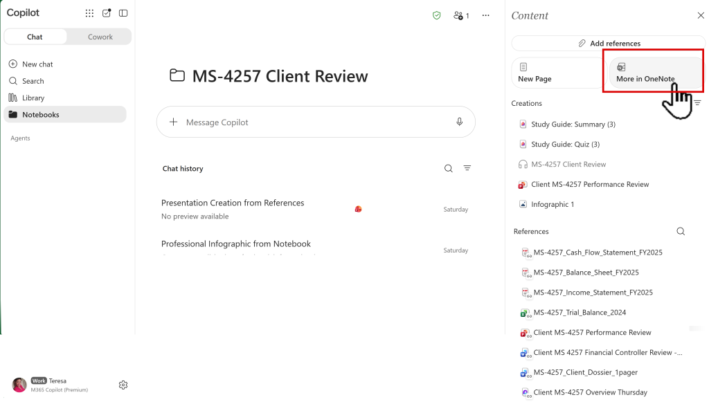
Task: Click the Message Copilot input field
Action: point(316,122)
